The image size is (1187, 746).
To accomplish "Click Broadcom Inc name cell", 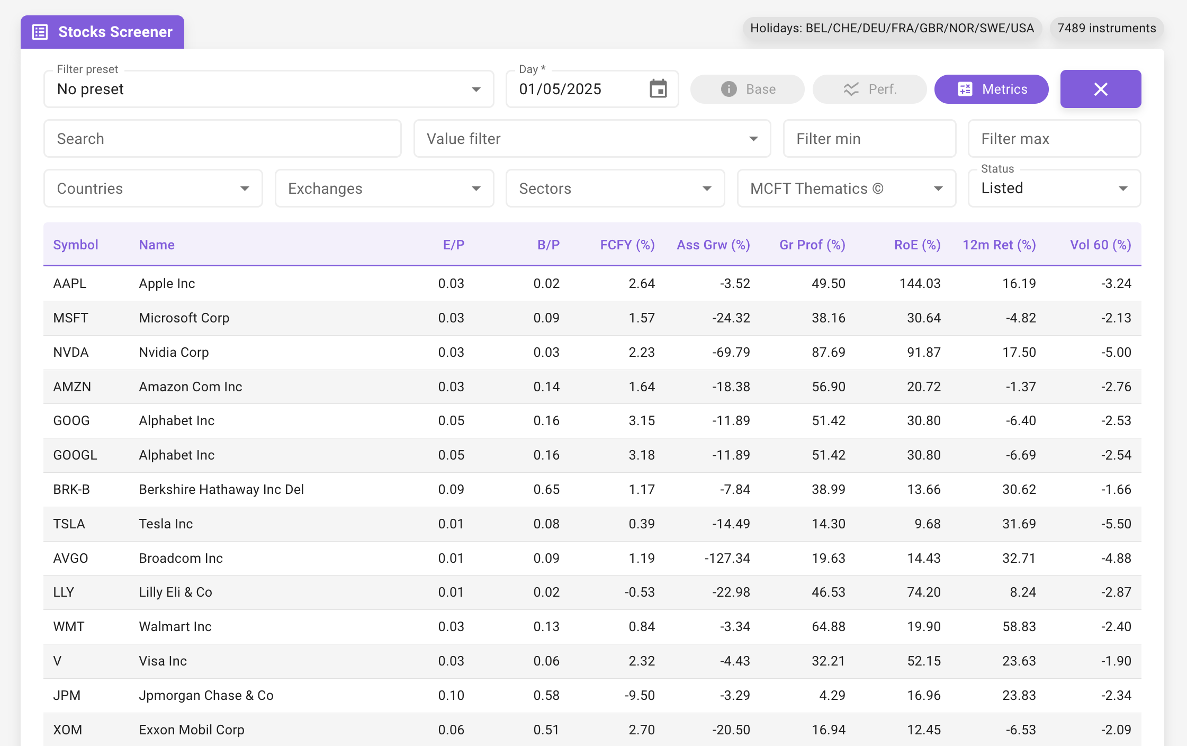I will [x=181, y=558].
